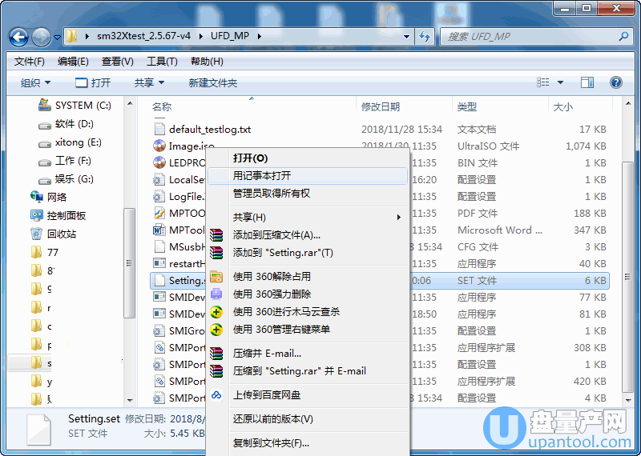Sort files by the 名称 column header
The height and width of the screenshot is (456, 641).
point(162,106)
